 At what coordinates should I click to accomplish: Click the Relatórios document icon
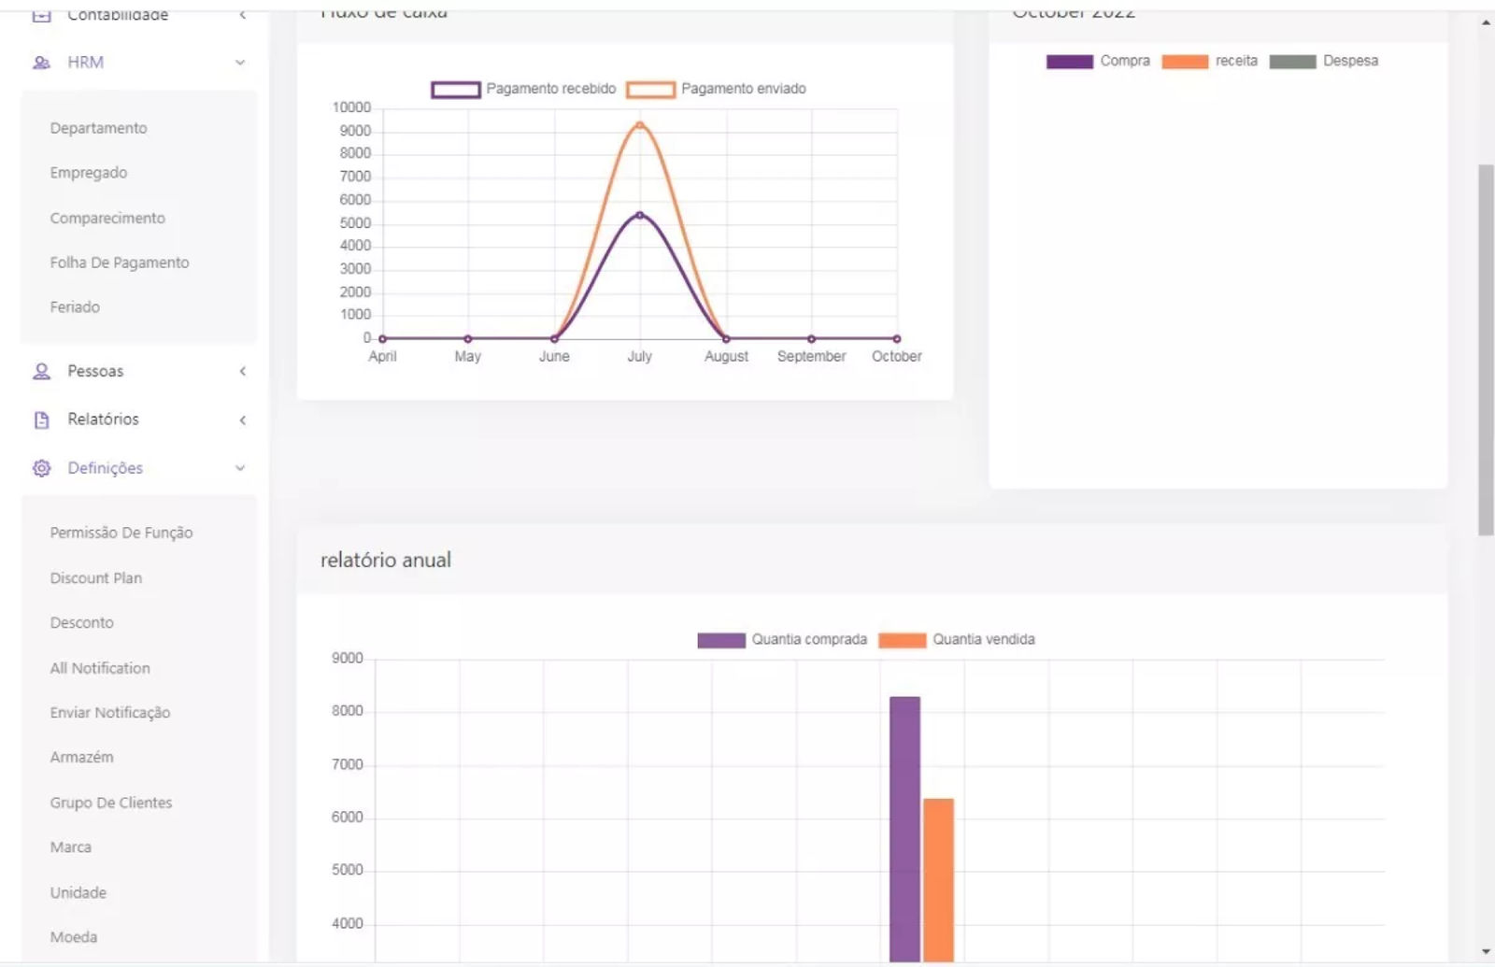41,420
